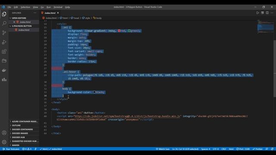Screen dimensions: 276x155
Task: Open the Explorer view in activity bar
Action: click(4, 14)
